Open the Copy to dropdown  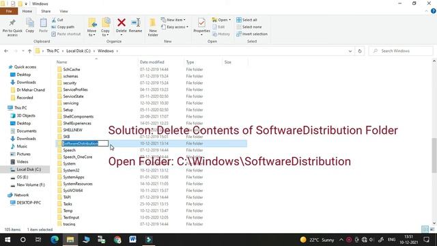[105, 27]
